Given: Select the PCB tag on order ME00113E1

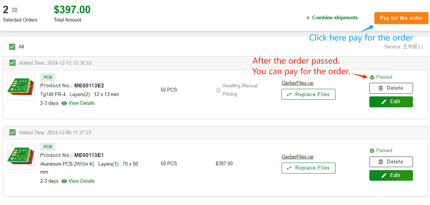Looking at the screenshot, I should coord(48,147).
